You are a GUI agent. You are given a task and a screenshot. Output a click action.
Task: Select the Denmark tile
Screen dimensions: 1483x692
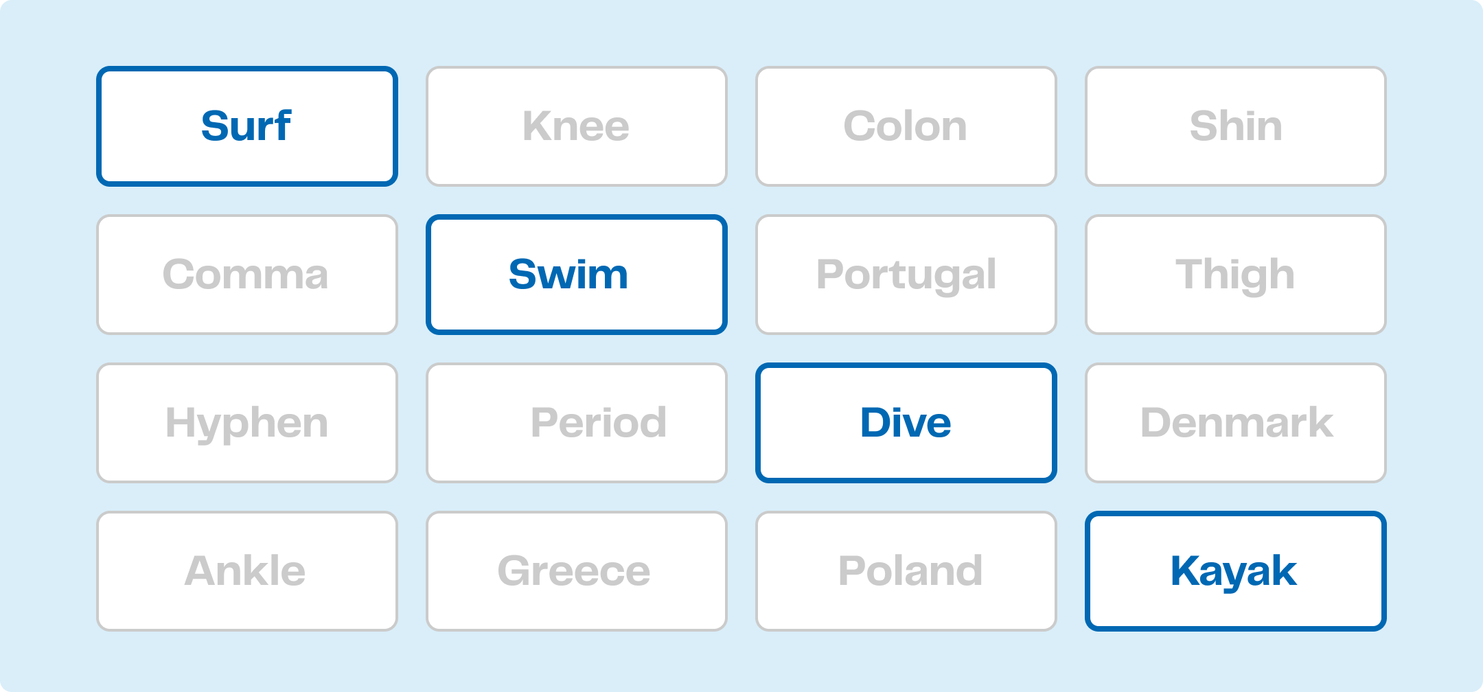click(x=1236, y=423)
